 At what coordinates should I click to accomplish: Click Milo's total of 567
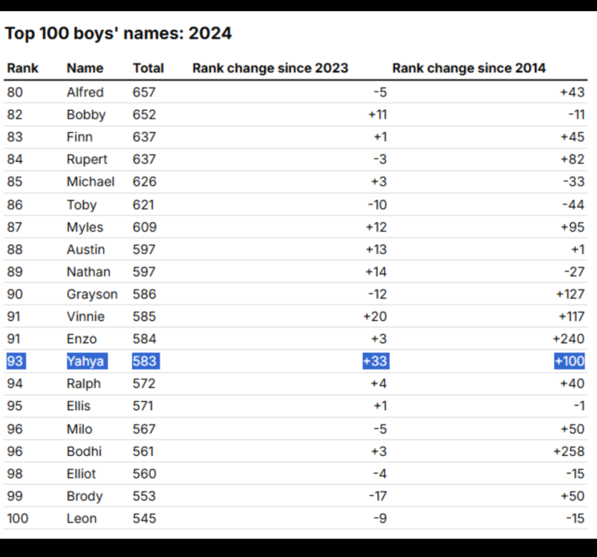pos(144,429)
